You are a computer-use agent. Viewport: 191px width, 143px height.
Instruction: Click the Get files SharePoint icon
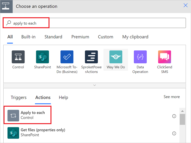[13, 133]
